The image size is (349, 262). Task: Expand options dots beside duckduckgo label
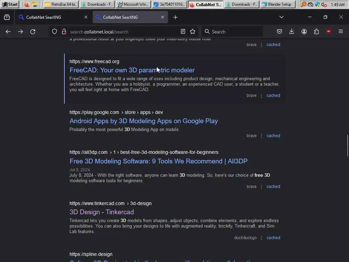(261, 238)
